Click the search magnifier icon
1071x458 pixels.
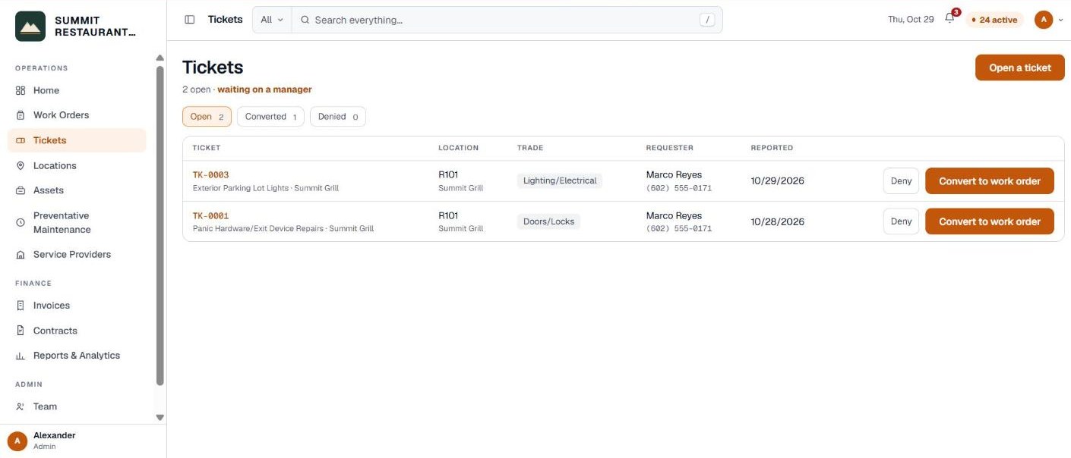(x=305, y=20)
